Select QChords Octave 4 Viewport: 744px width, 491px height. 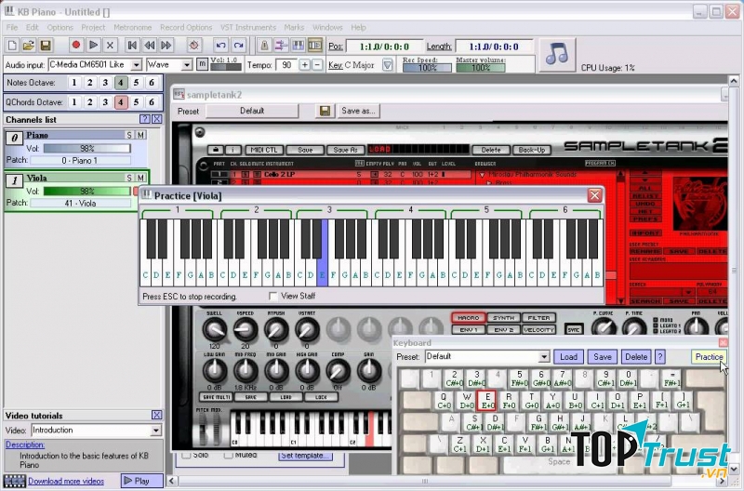click(x=121, y=102)
